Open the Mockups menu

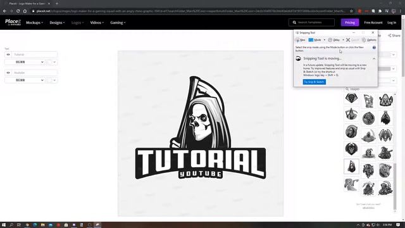[34, 23]
